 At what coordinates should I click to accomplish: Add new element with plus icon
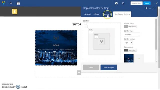tap(11, 3)
